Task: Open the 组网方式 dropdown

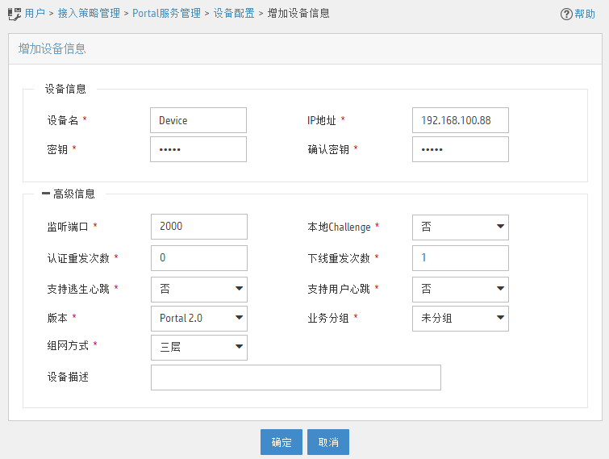Action: [199, 348]
